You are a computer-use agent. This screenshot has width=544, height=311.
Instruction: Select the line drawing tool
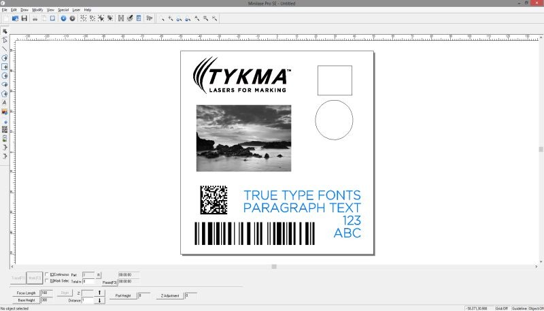5,49
